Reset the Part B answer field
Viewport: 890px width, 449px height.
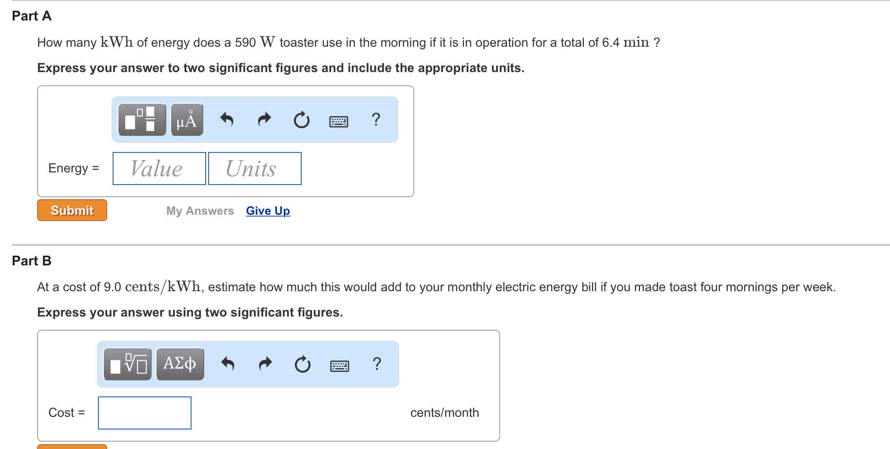(x=302, y=364)
